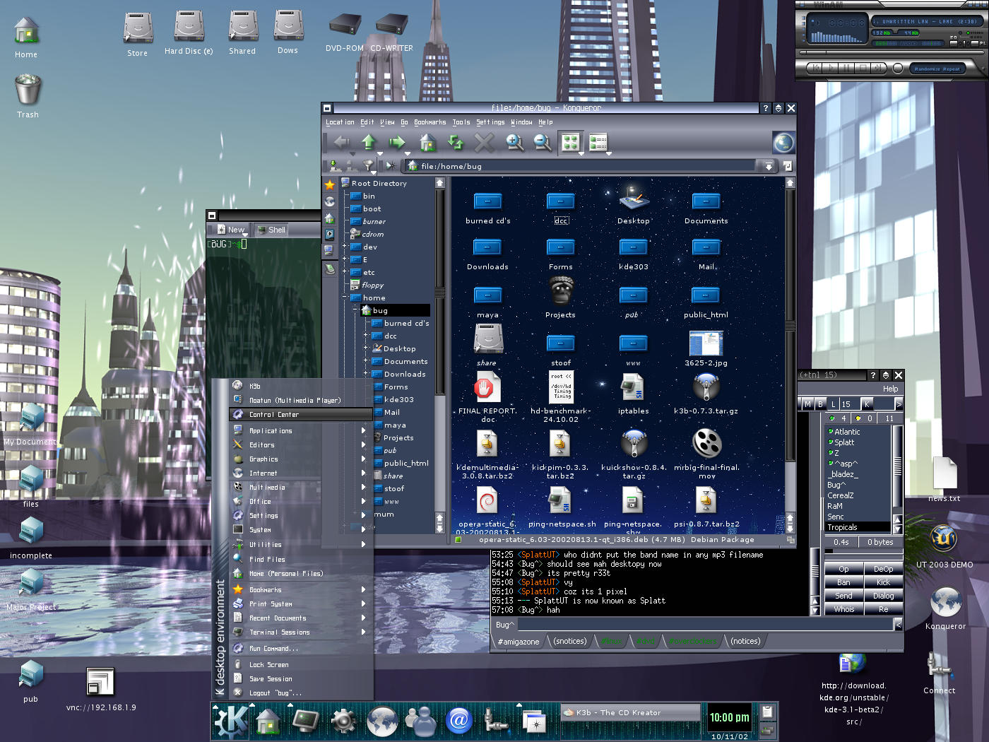Select the 3625-2.jpg thumbnail
The image size is (989, 742).
point(706,343)
